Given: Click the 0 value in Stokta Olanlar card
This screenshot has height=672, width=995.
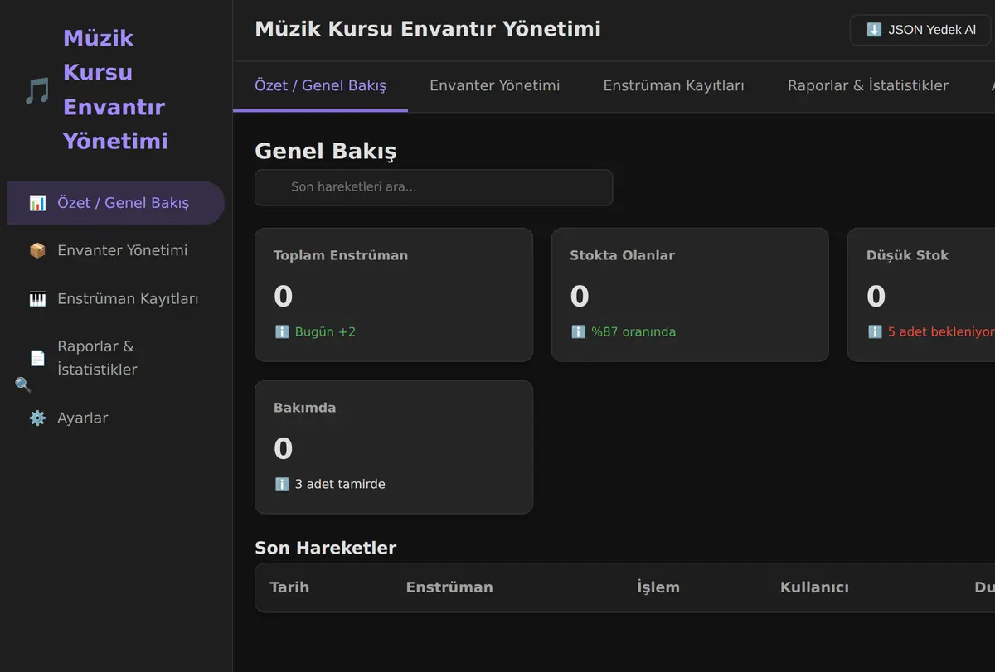Looking at the screenshot, I should (x=580, y=297).
